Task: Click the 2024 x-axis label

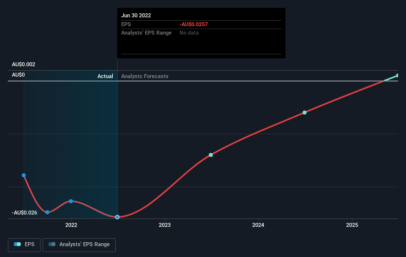Action: (x=258, y=225)
